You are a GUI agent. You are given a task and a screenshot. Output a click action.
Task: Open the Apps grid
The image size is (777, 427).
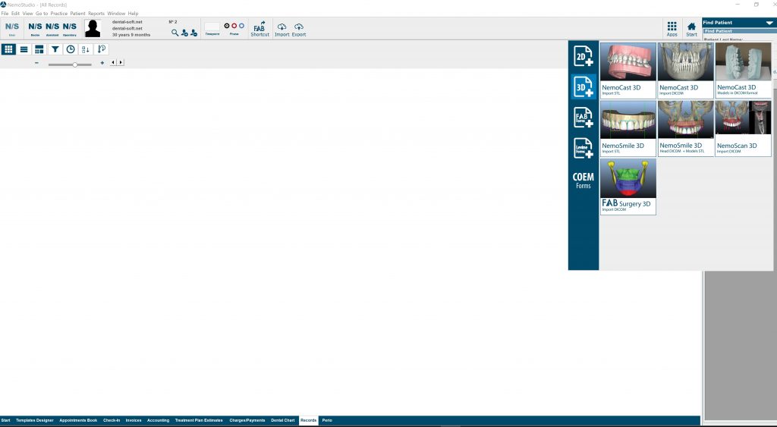click(672, 28)
